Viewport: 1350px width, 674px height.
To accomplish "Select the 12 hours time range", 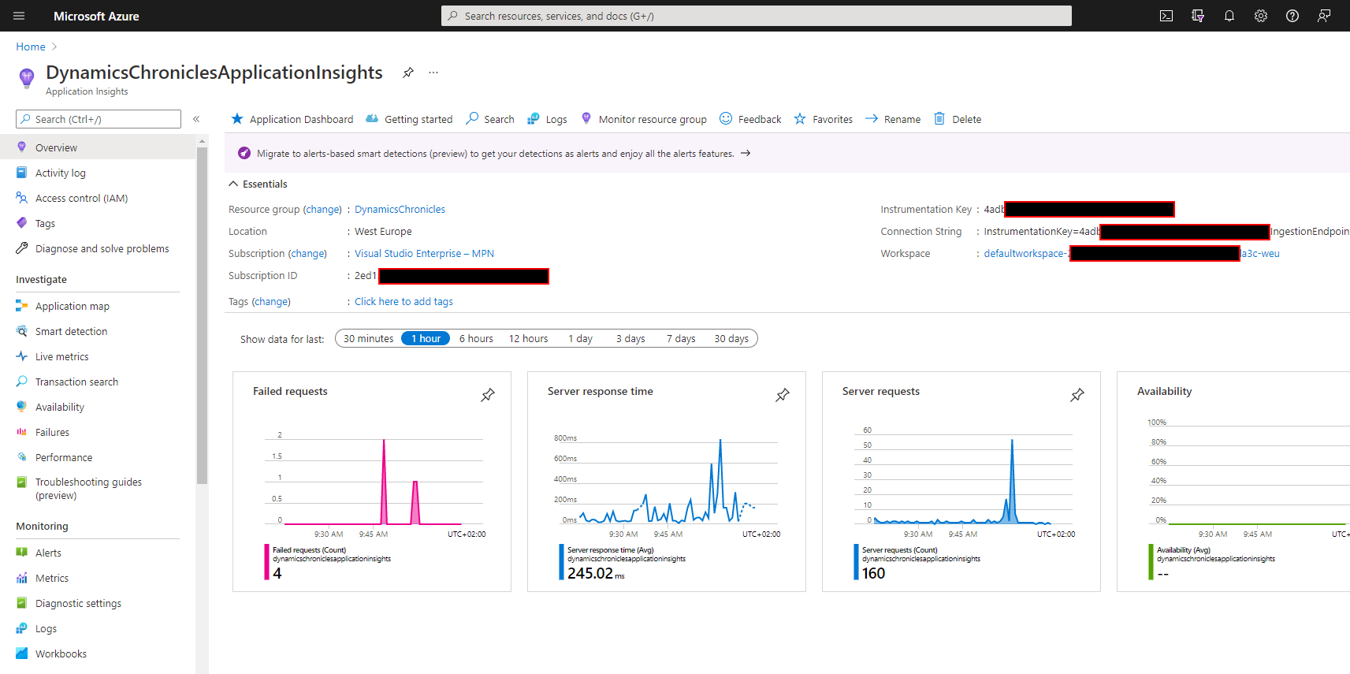I will pyautogui.click(x=528, y=338).
